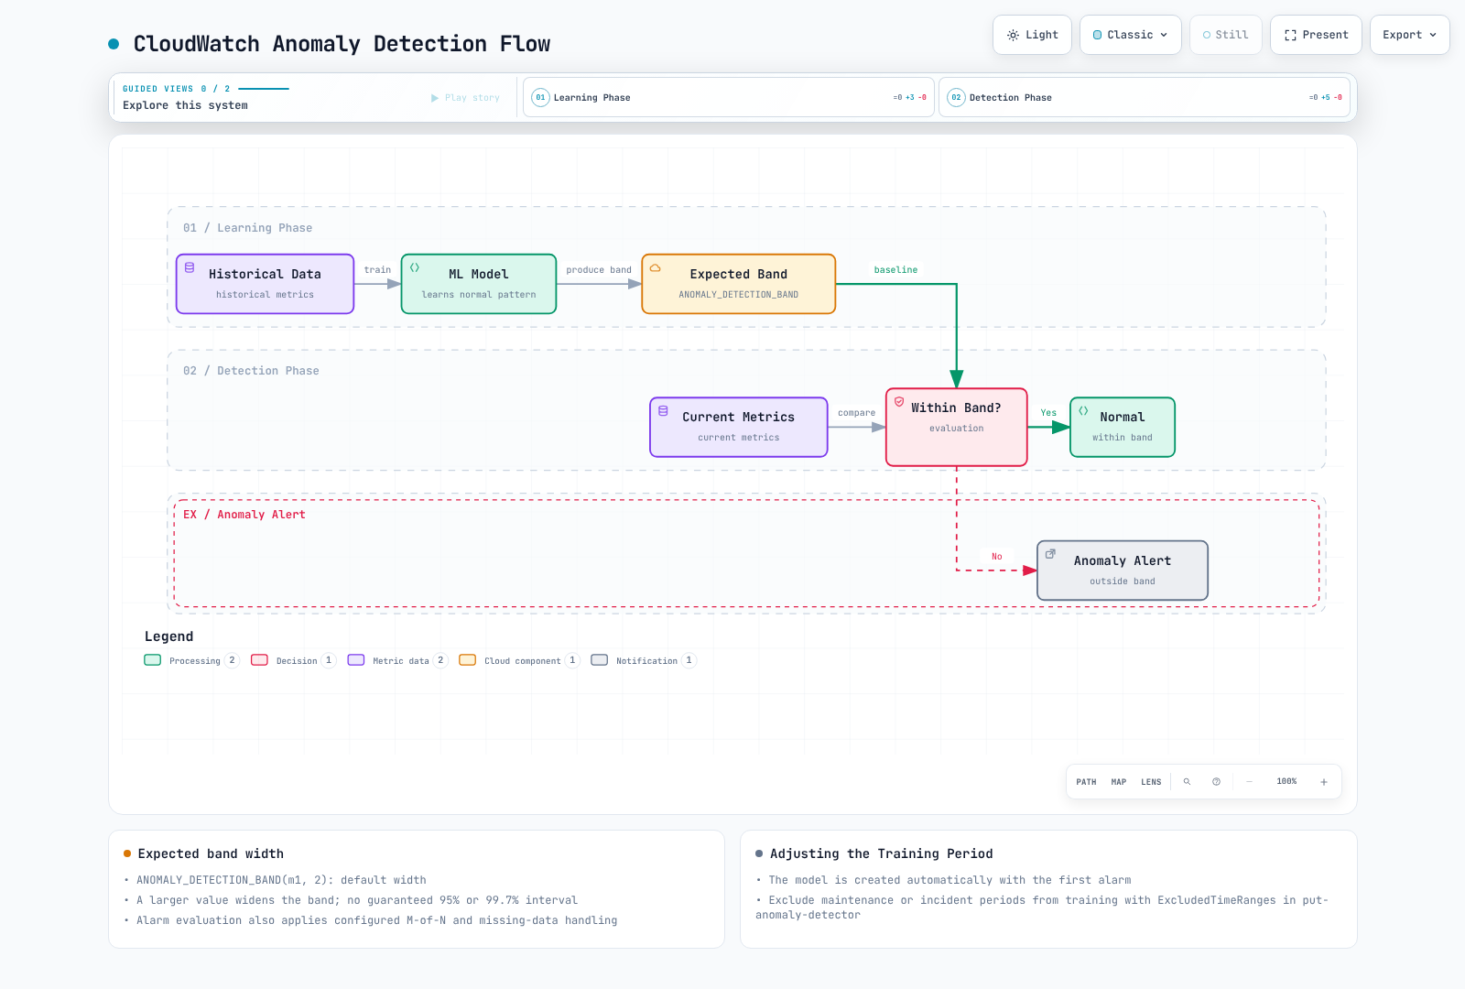Click the cloud icon on Expected Band node

click(656, 268)
